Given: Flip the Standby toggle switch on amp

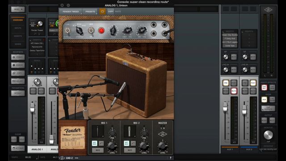Looking at the screenshot, I should click(67, 30).
